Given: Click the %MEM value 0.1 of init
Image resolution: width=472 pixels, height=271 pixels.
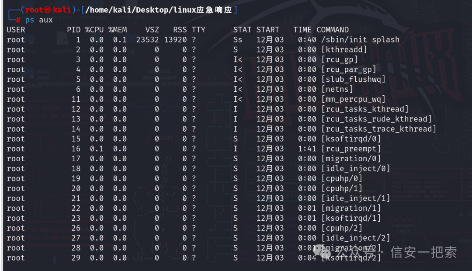Looking at the screenshot, I should click(x=120, y=40).
